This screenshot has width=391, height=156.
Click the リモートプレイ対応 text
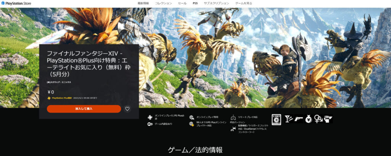click(x=248, y=117)
